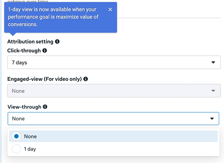Click the Attribution setting info icon
Image resolution: width=224 pixels, height=163 pixels.
coord(57,42)
